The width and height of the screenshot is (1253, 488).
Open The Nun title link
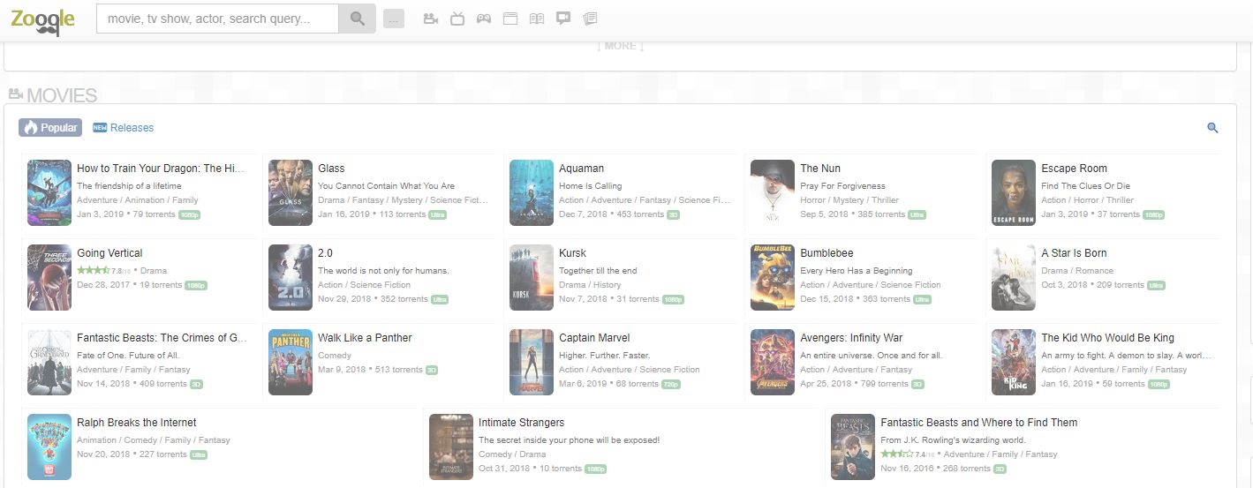pos(820,169)
